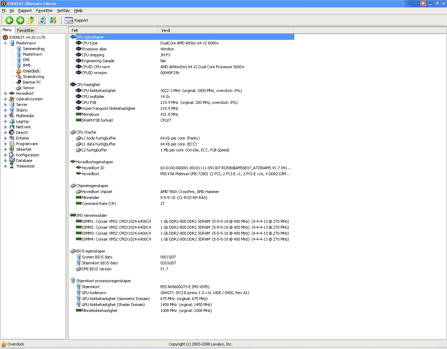Image resolution: width=447 pixels, height=349 pixels.
Task: Expand the Operativsystem tree node
Action: tap(5, 99)
